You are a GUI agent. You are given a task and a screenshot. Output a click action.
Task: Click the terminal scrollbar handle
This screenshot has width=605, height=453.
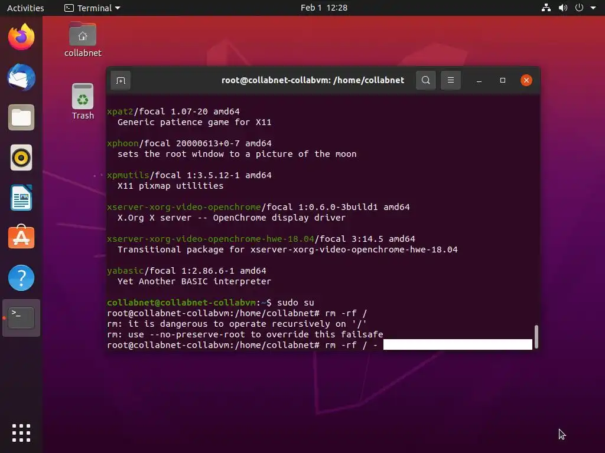pos(536,336)
